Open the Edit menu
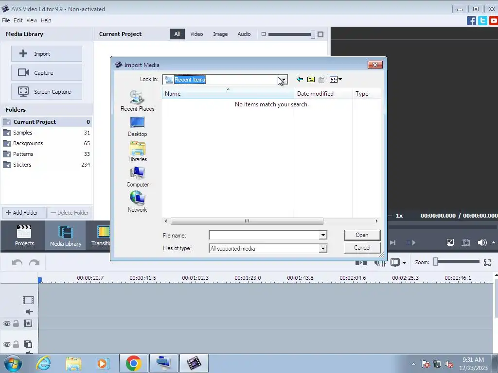Screen dimensions: 498x373 18,20
